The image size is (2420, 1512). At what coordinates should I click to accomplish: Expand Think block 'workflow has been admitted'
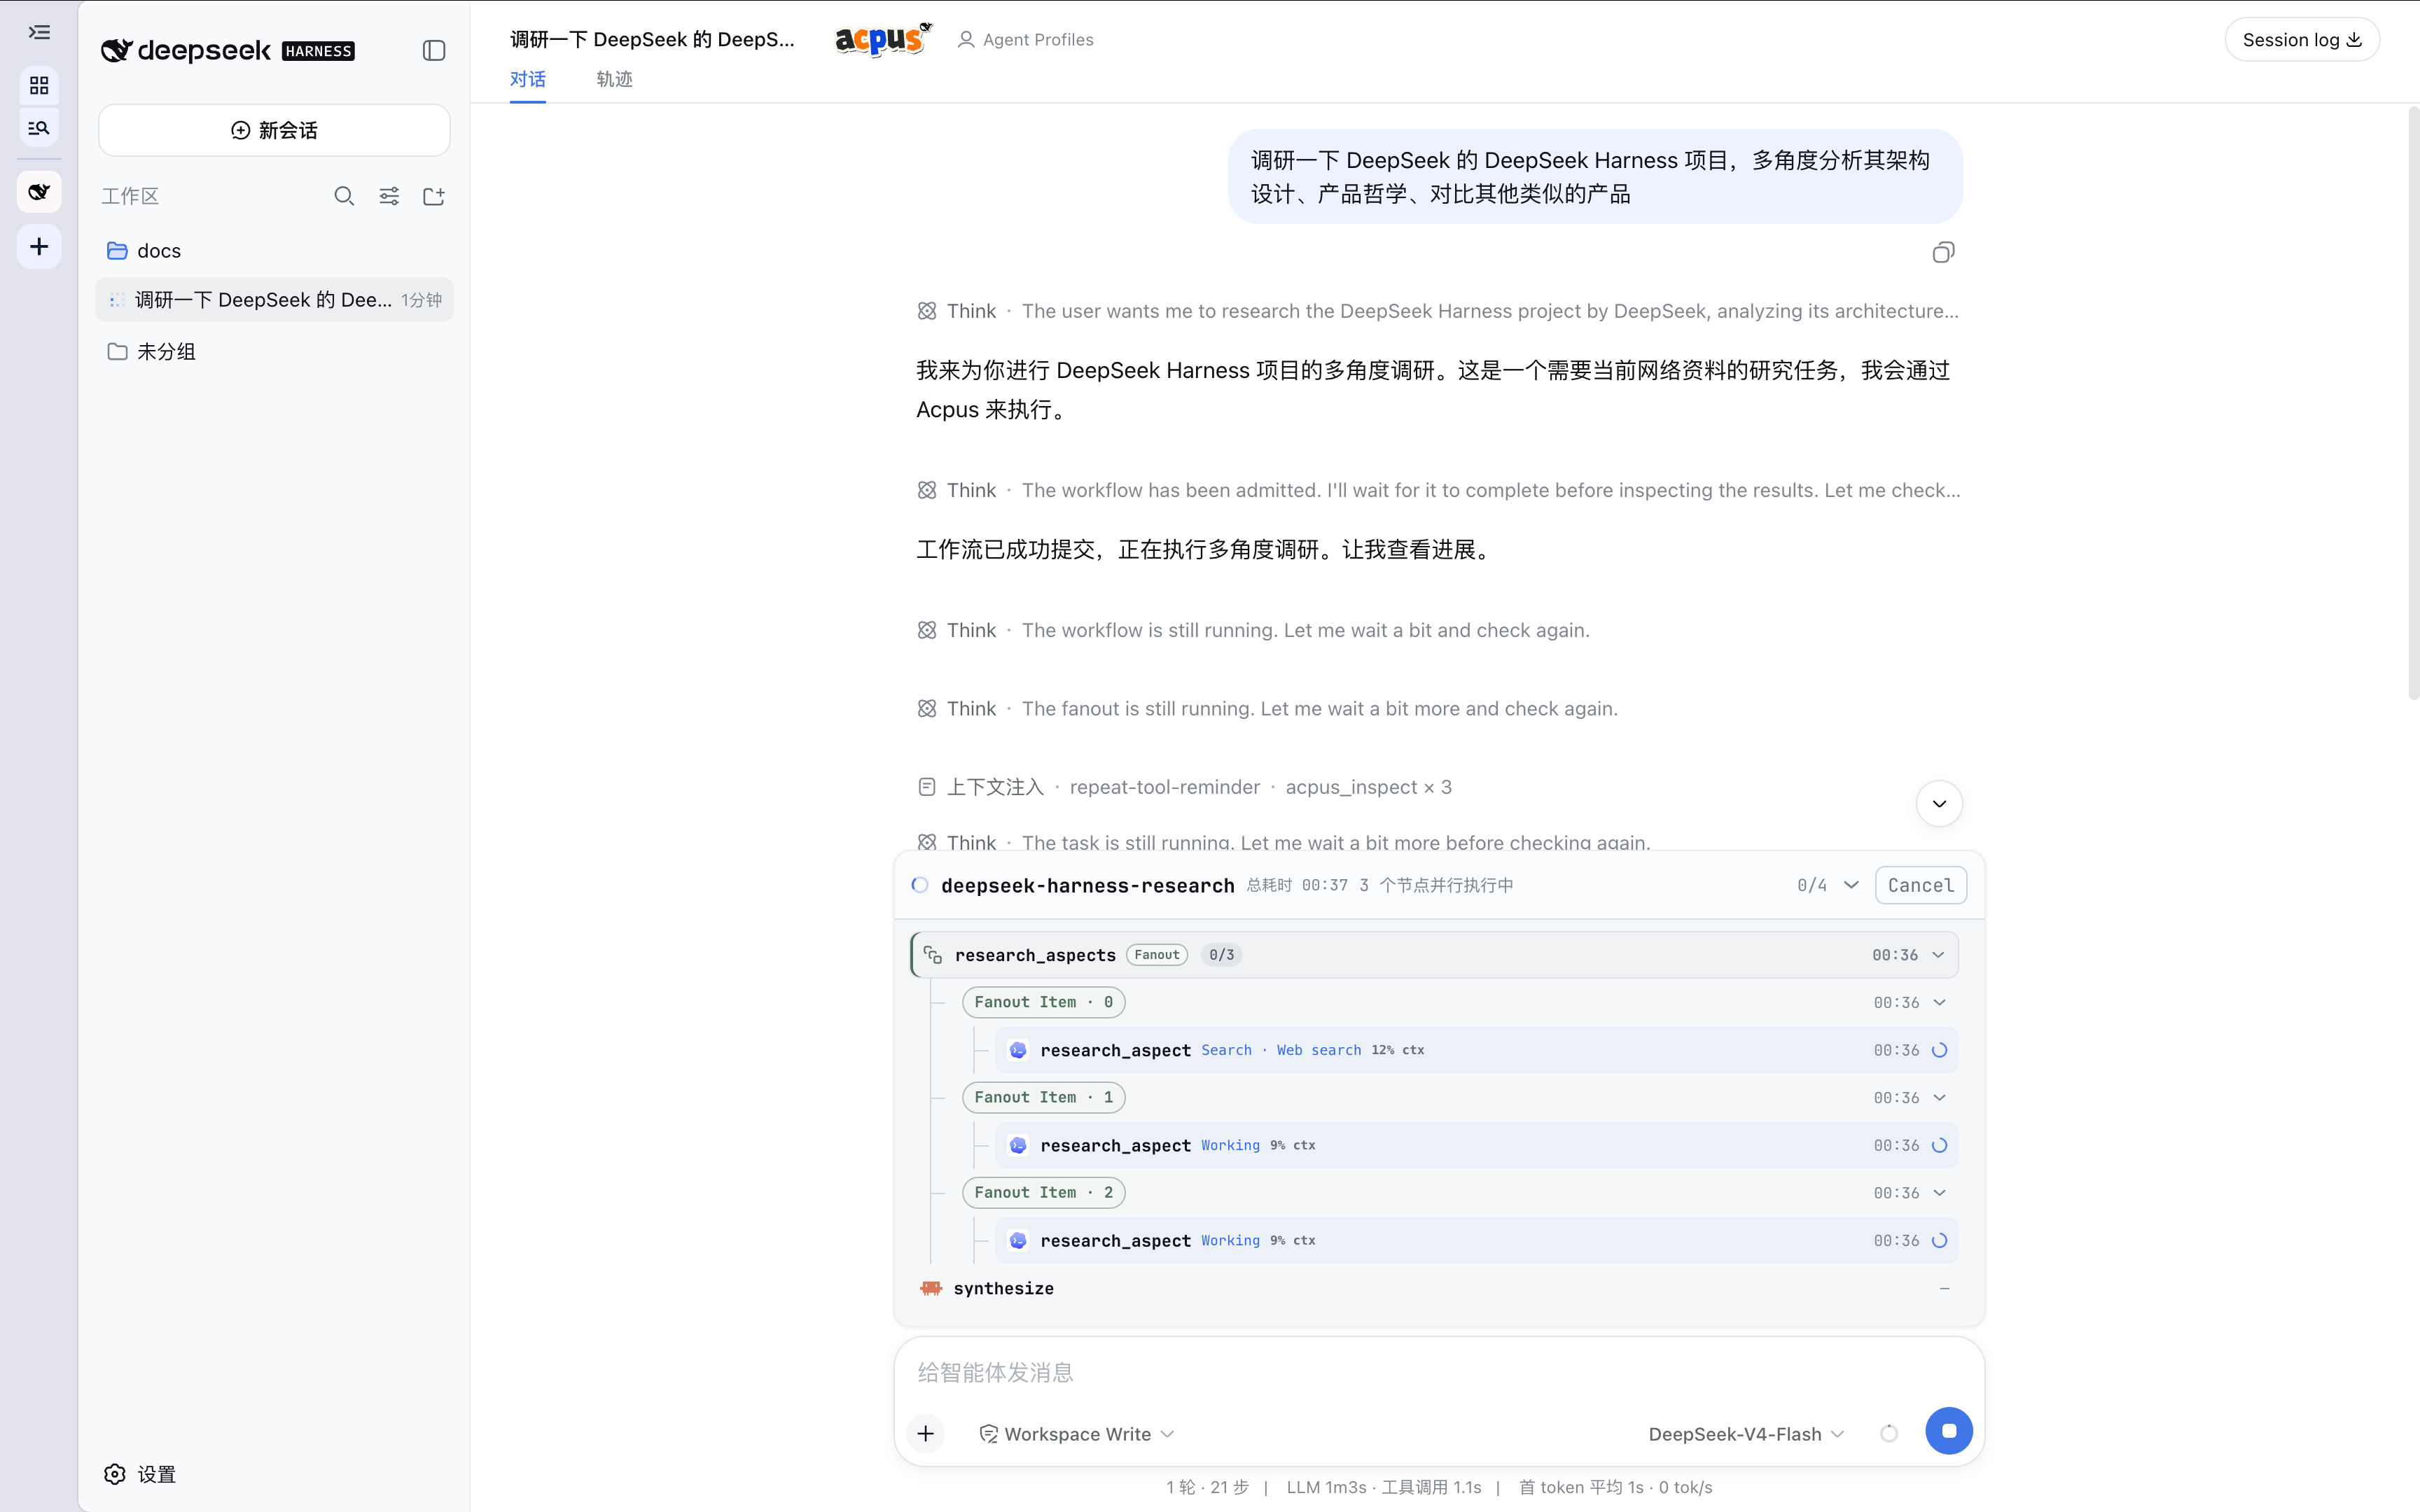pyautogui.click(x=1438, y=490)
